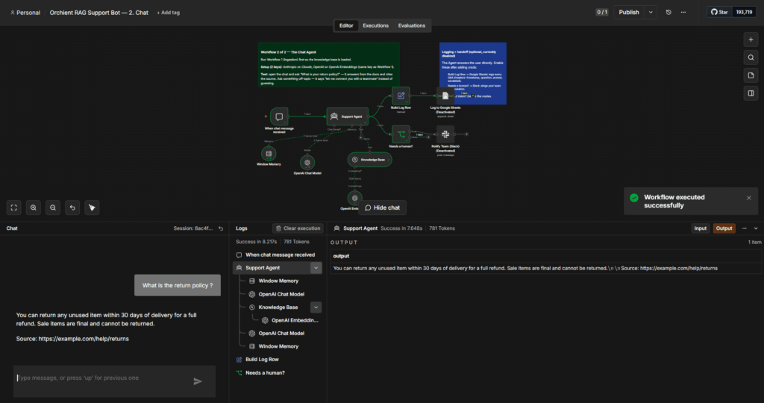Select 'OpenAI Embeddin...' log row
764x403 pixels.
coord(290,320)
